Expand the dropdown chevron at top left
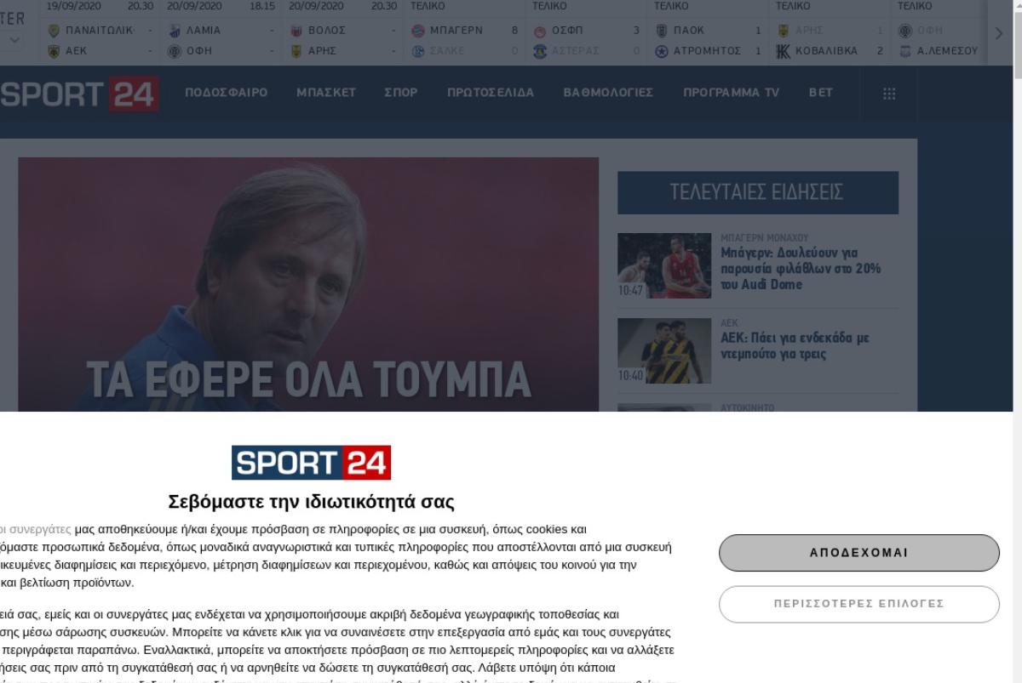The image size is (1022, 683). (14, 40)
